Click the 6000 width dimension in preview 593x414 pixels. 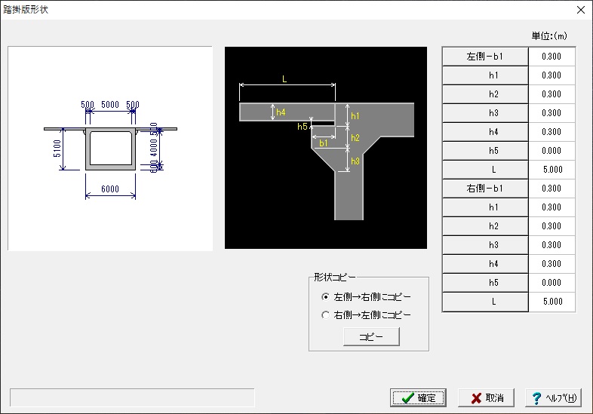pyautogui.click(x=110, y=189)
